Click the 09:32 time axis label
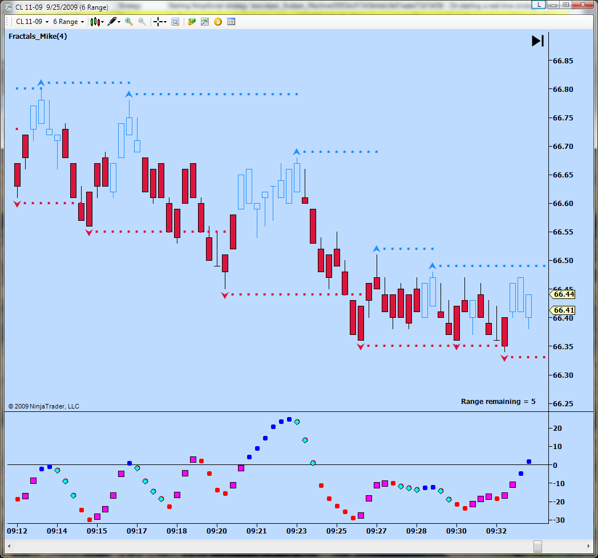This screenshot has height=558, width=598. pos(496,531)
